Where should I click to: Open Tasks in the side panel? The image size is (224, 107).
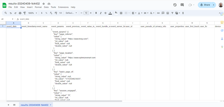(x=222, y=31)
